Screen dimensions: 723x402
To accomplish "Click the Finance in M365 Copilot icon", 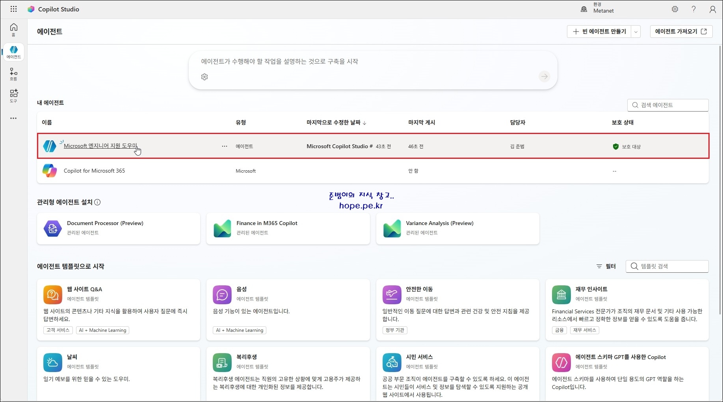I will 222,229.
